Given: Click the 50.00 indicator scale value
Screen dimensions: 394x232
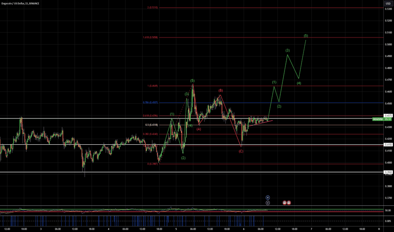Looking at the screenshot, I should point(388,210).
